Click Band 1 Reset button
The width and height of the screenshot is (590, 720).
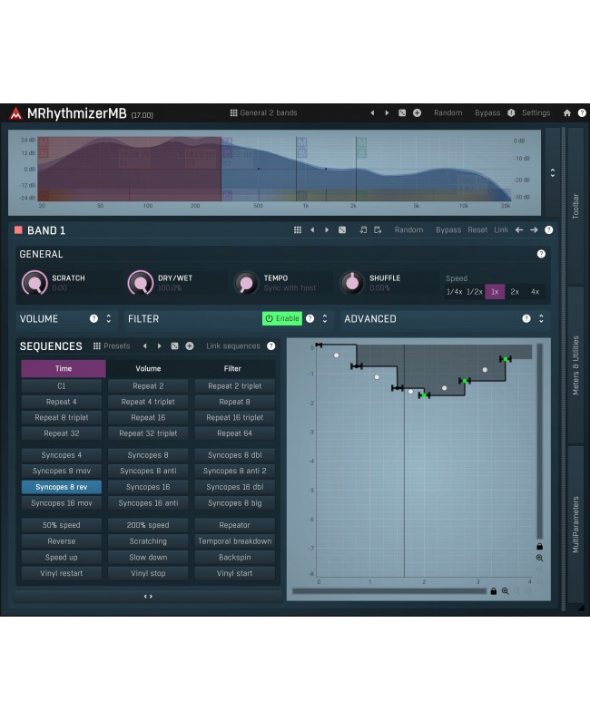pyautogui.click(x=477, y=230)
